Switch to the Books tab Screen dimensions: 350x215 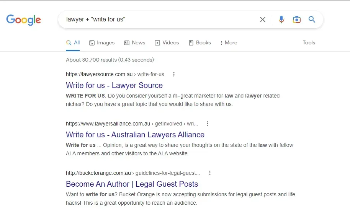click(200, 42)
